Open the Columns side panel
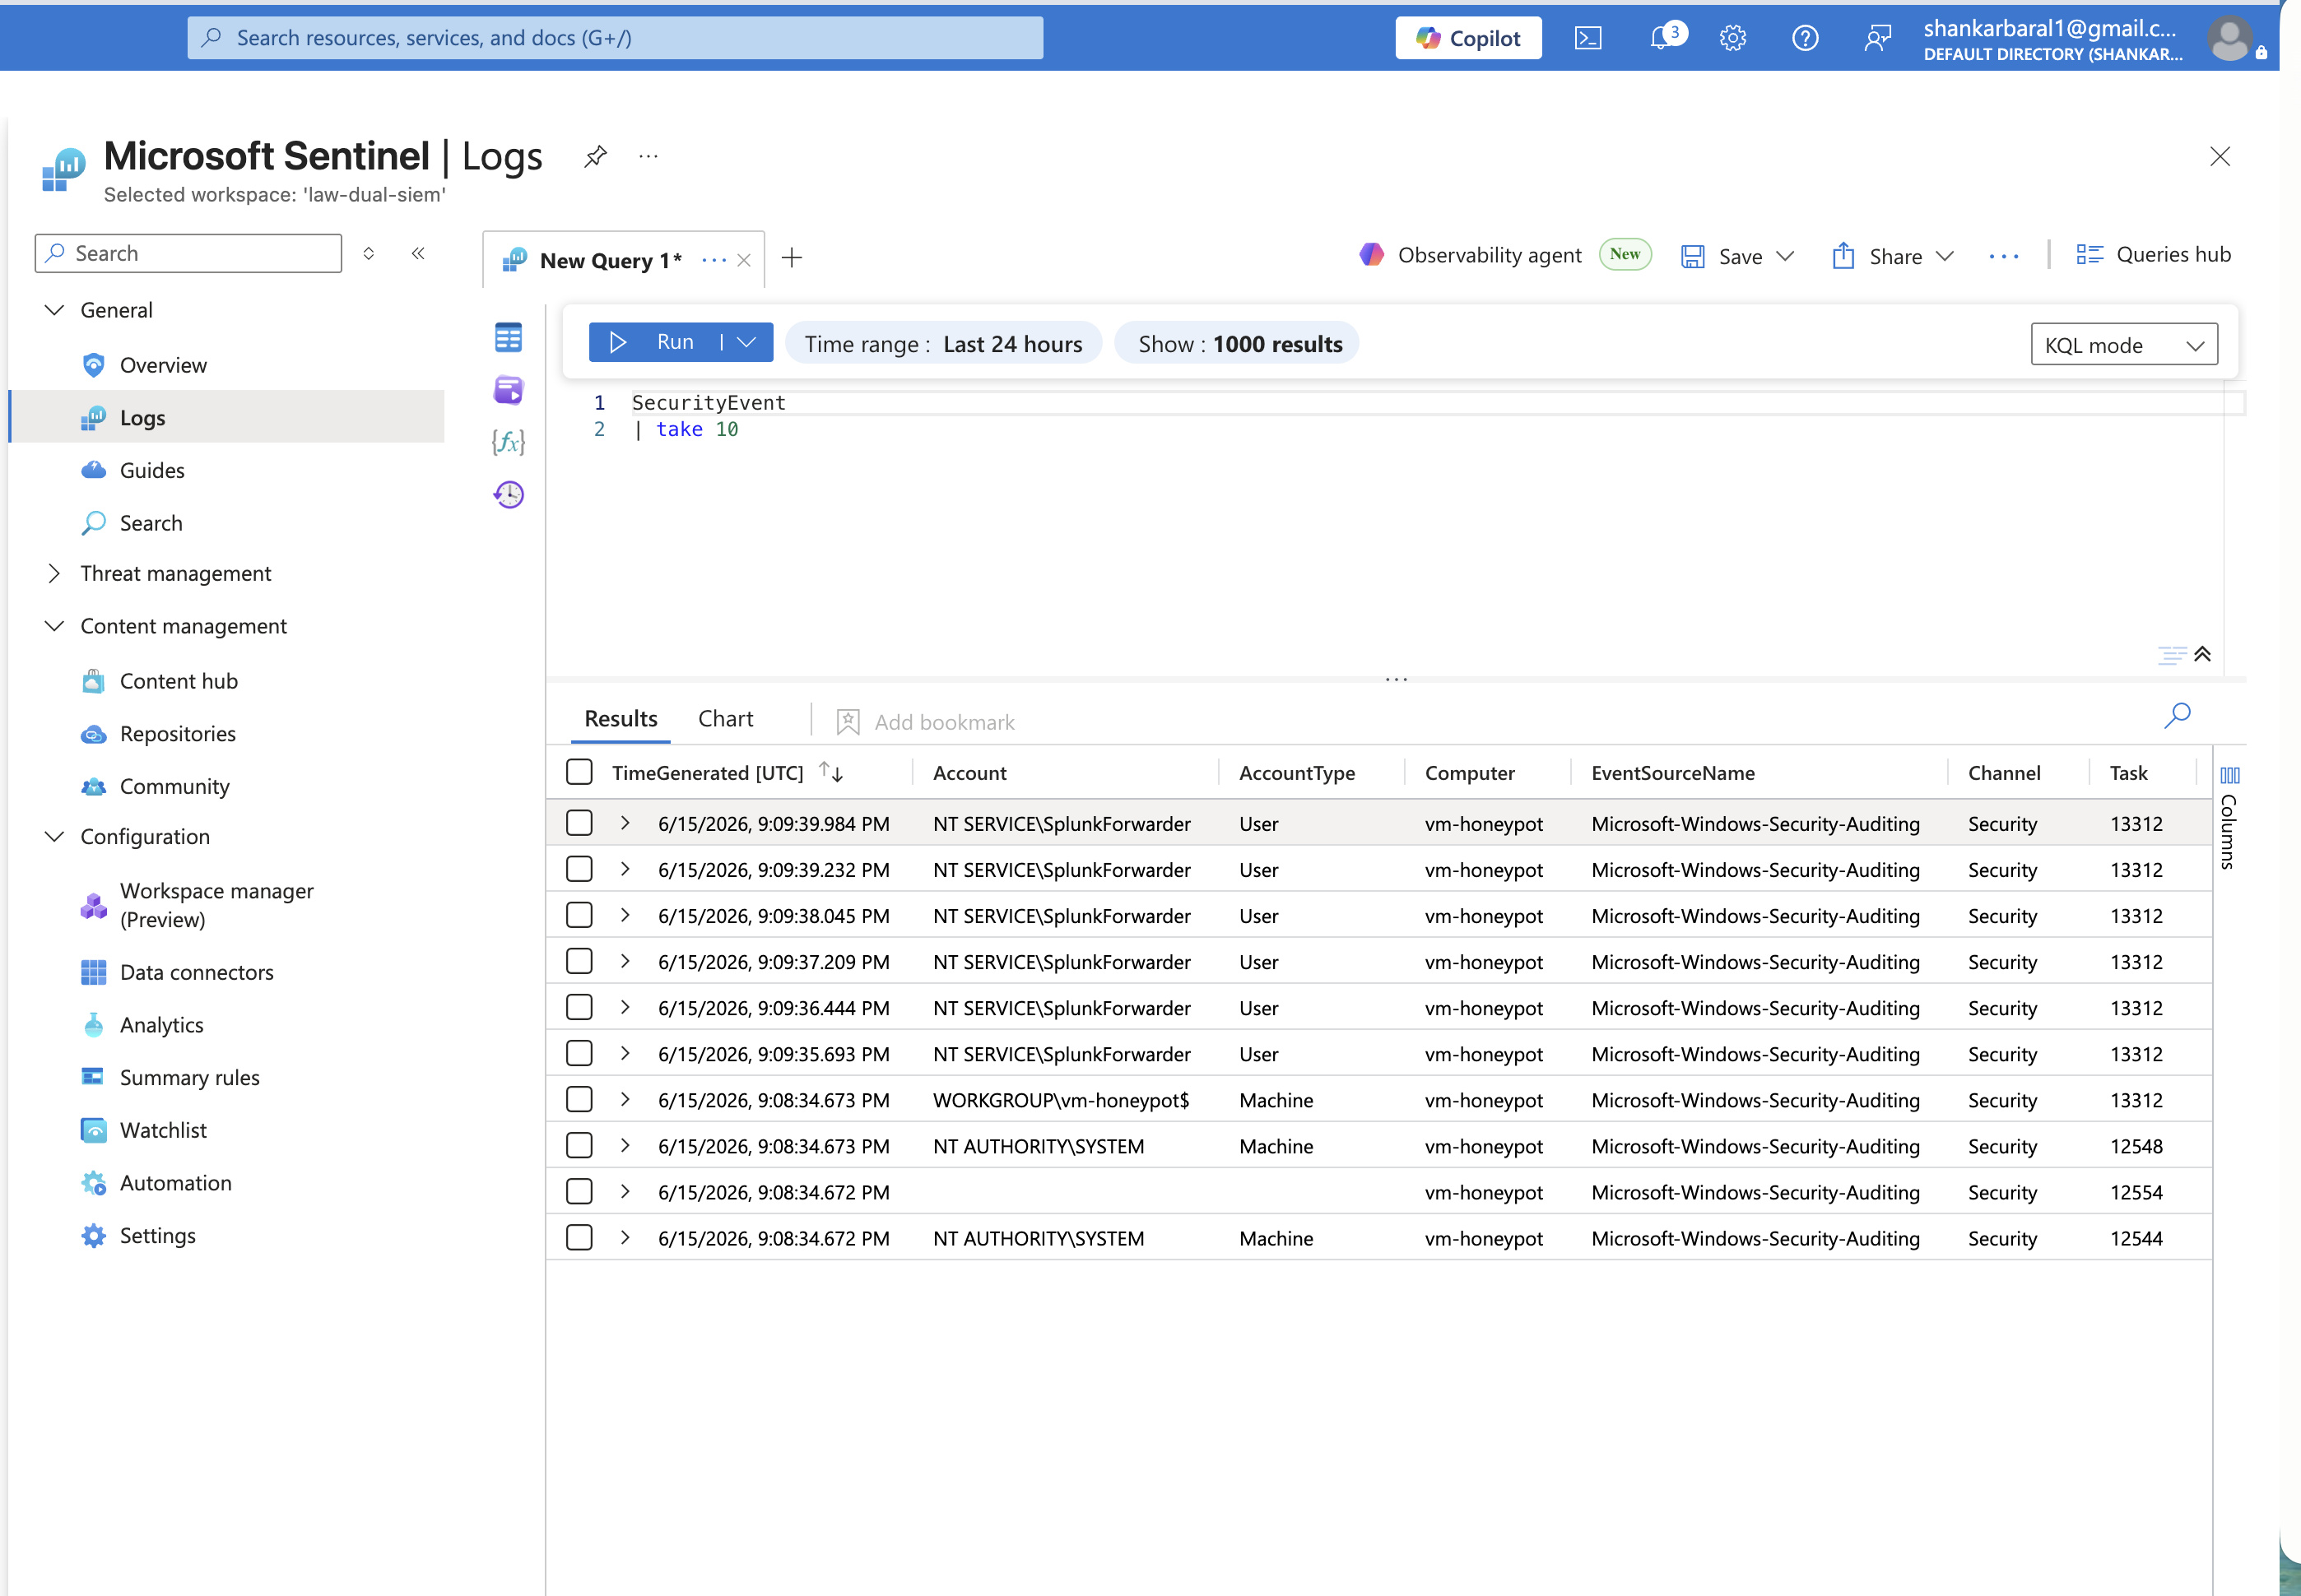 (2229, 817)
